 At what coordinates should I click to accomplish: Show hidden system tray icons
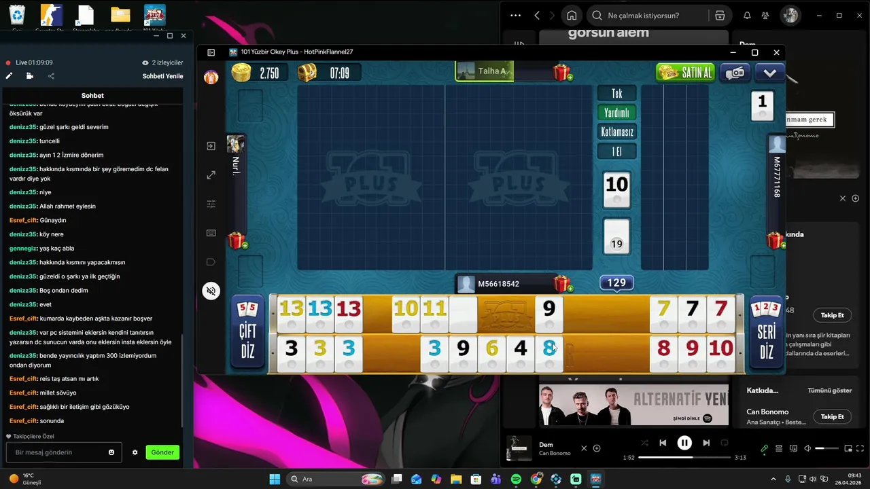click(774, 479)
